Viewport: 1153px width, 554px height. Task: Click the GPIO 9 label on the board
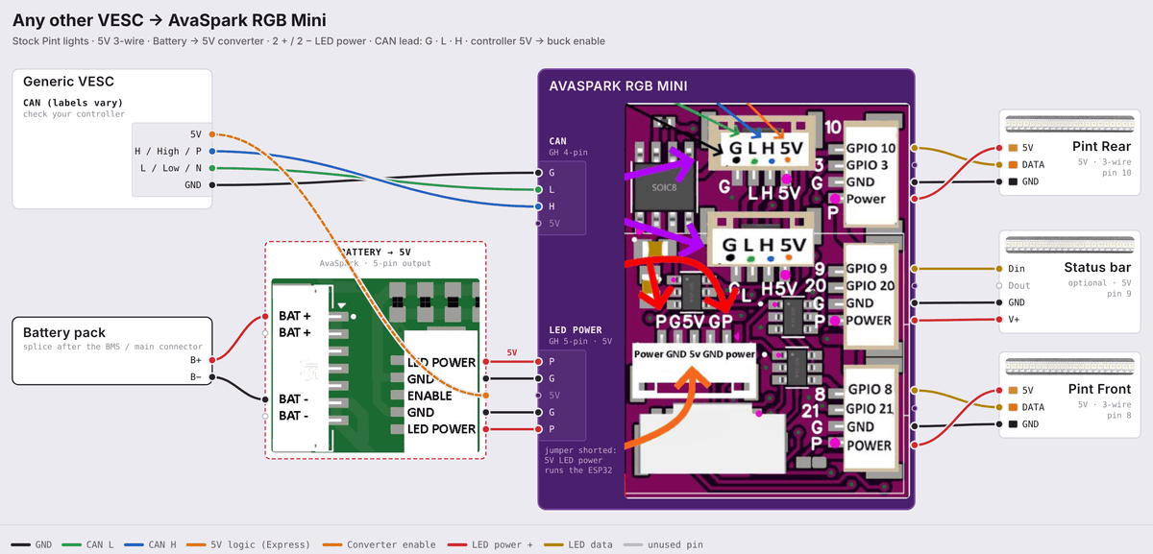pos(867,269)
